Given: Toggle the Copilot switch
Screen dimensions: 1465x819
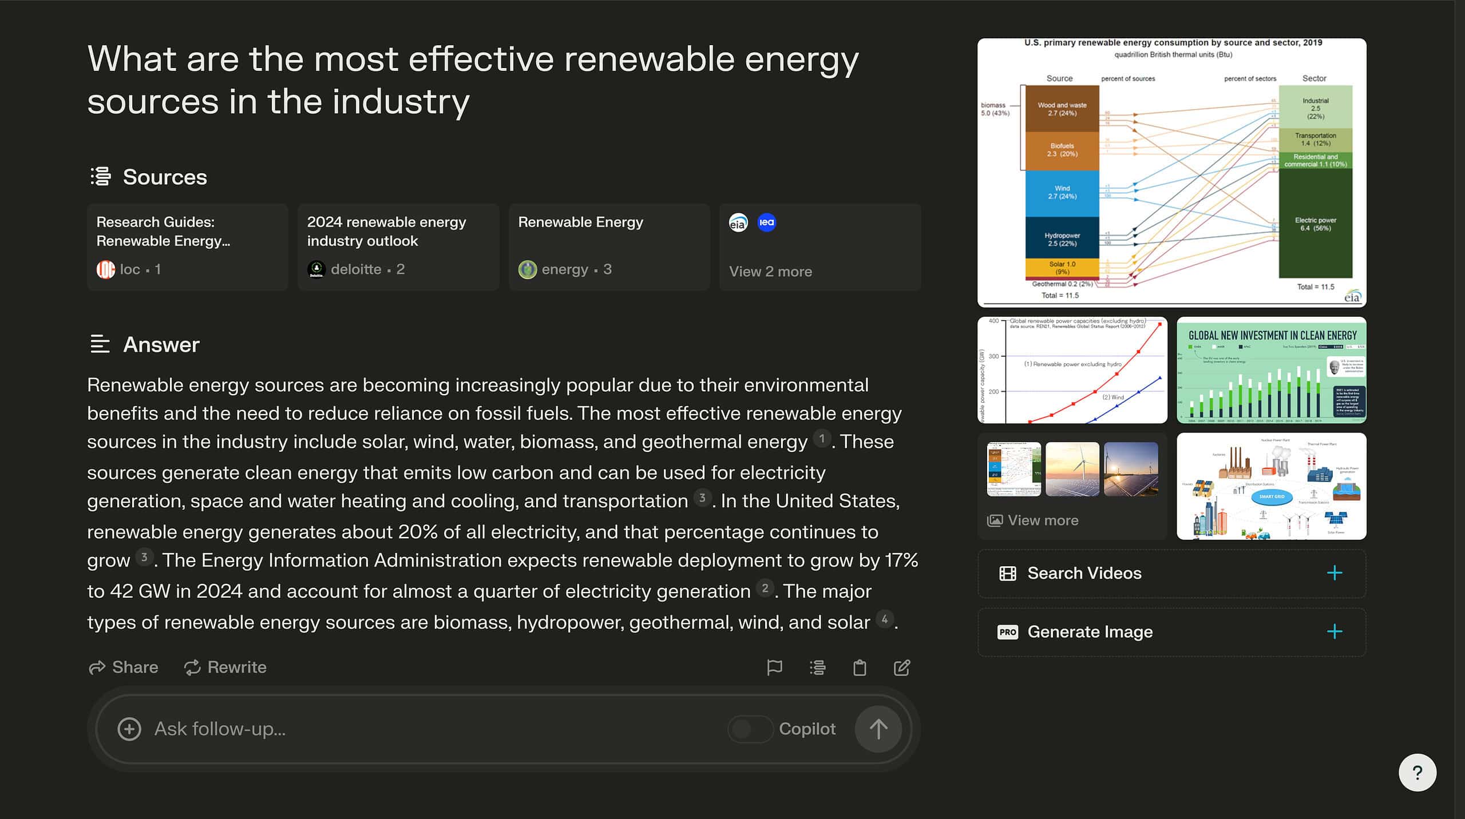Looking at the screenshot, I should coord(750,729).
